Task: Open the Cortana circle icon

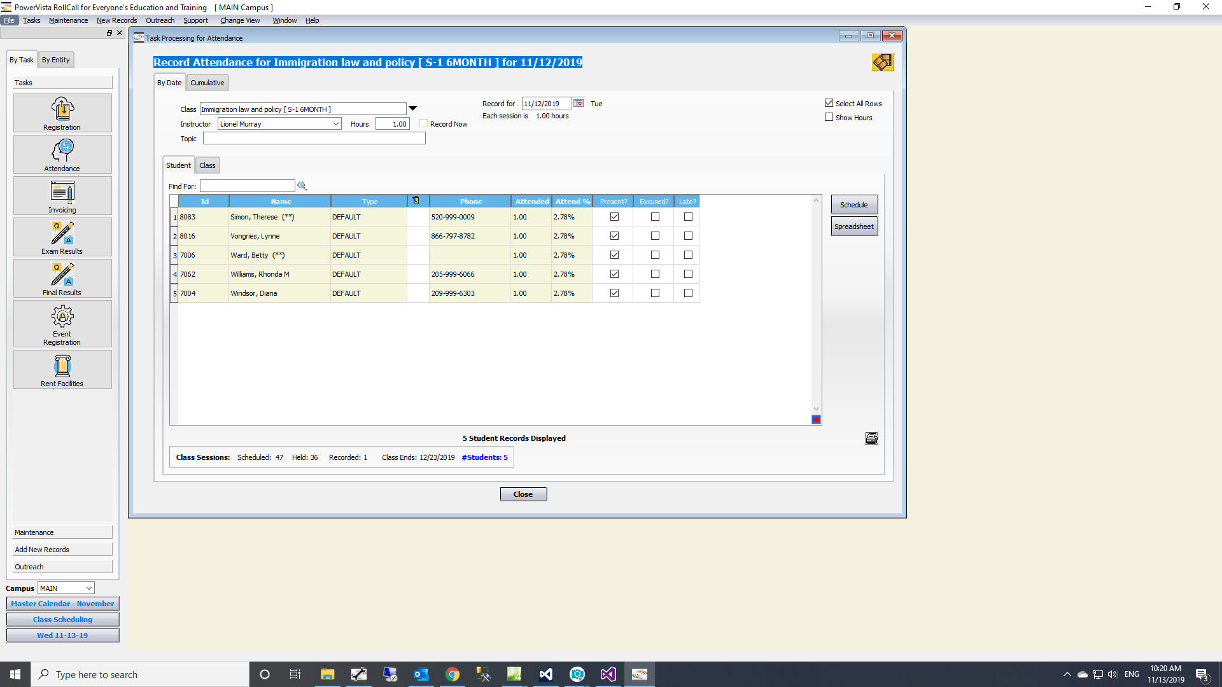Action: click(x=265, y=674)
